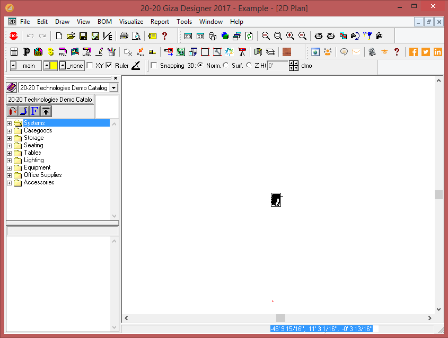Screen dimensions: 448x338
Task: Open the Draw menu
Action: 62,22
